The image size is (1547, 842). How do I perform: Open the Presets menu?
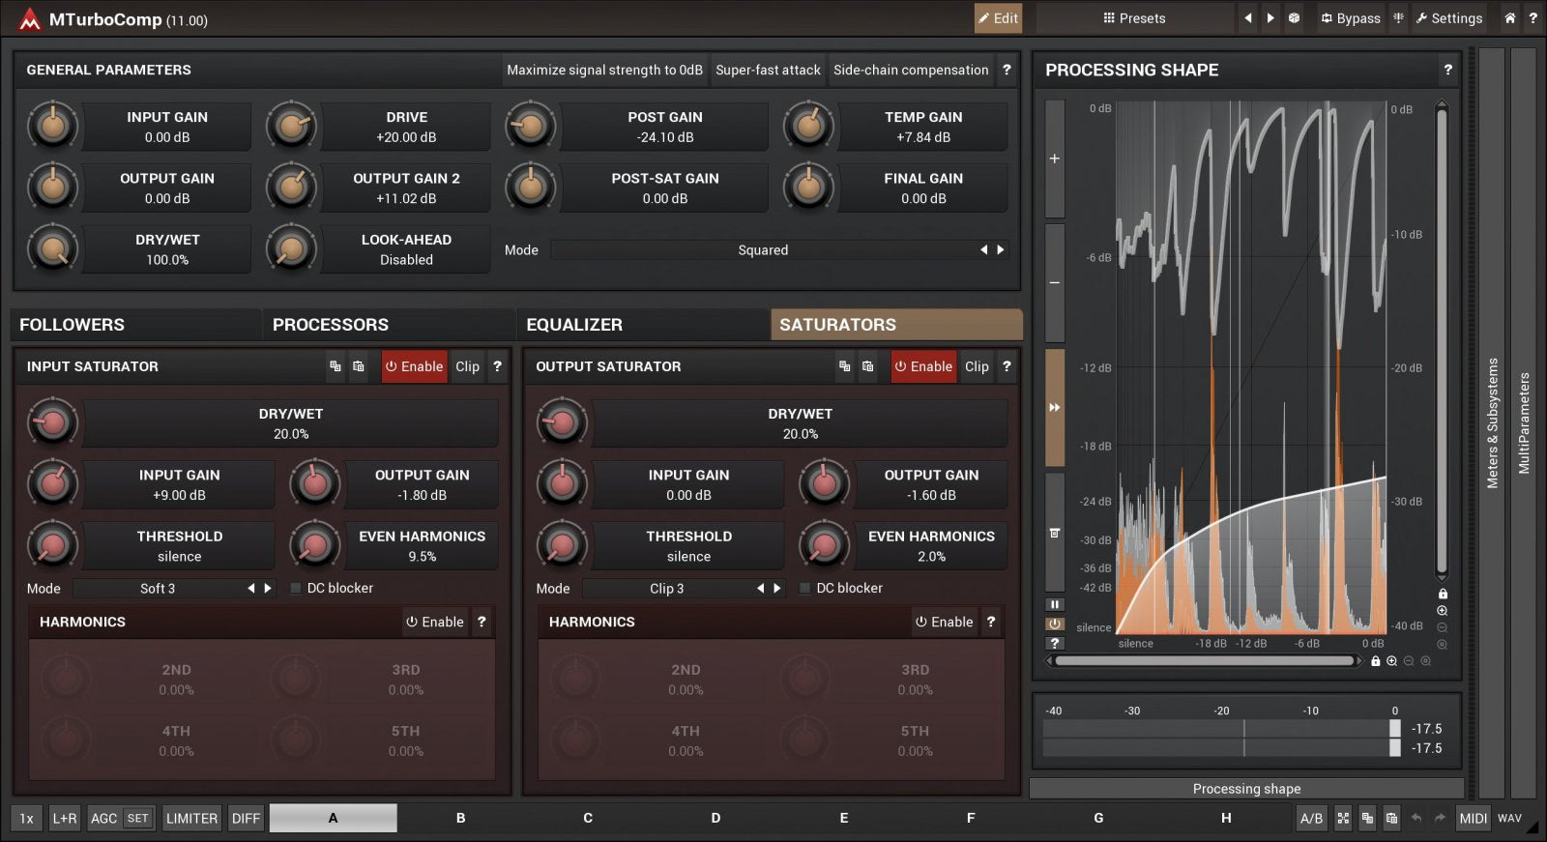pos(1134,17)
